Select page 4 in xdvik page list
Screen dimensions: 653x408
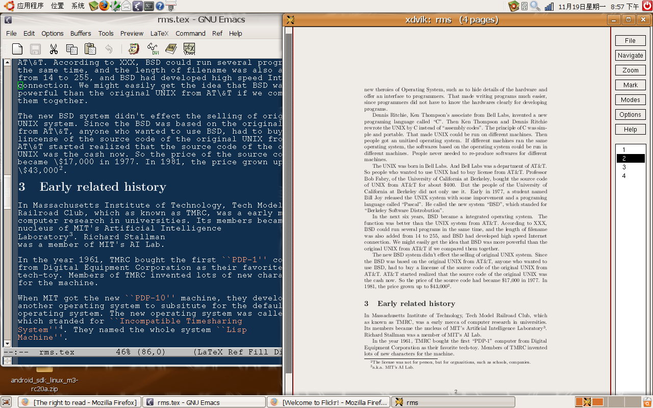(631, 176)
